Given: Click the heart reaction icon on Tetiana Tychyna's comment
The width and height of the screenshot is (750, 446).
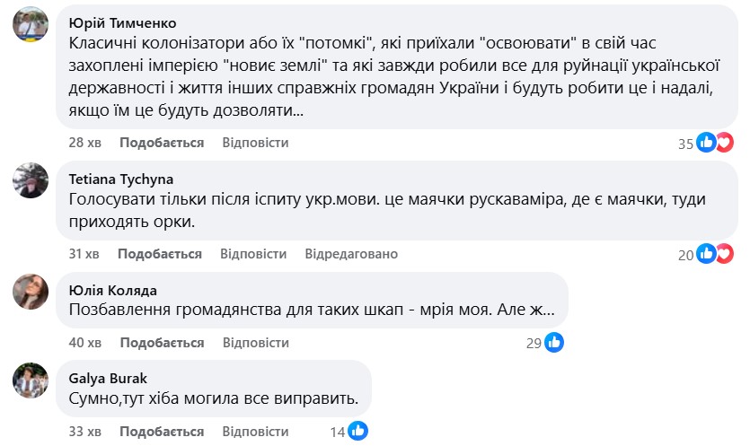Looking at the screenshot, I should pyautogui.click(x=724, y=254).
